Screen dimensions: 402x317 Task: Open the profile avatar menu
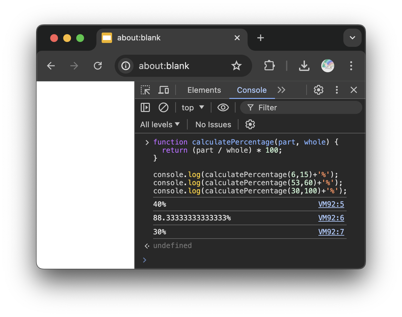(x=328, y=66)
